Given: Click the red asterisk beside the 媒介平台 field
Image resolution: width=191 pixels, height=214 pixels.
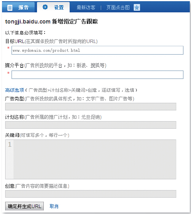Looking at the screenshot, I should [x=8, y=73].
